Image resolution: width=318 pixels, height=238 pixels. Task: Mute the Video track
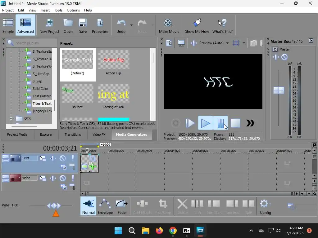click(63, 178)
